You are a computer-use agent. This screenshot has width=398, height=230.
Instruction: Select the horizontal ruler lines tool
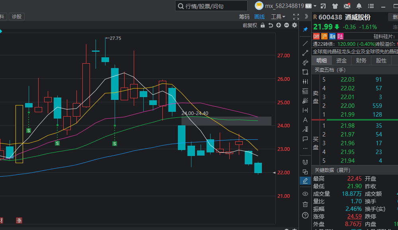pyautogui.click(x=305, y=91)
